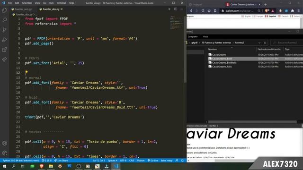
Task: Click the Ln 12, Col 1 cursor position indicator
Action: click(99, 161)
